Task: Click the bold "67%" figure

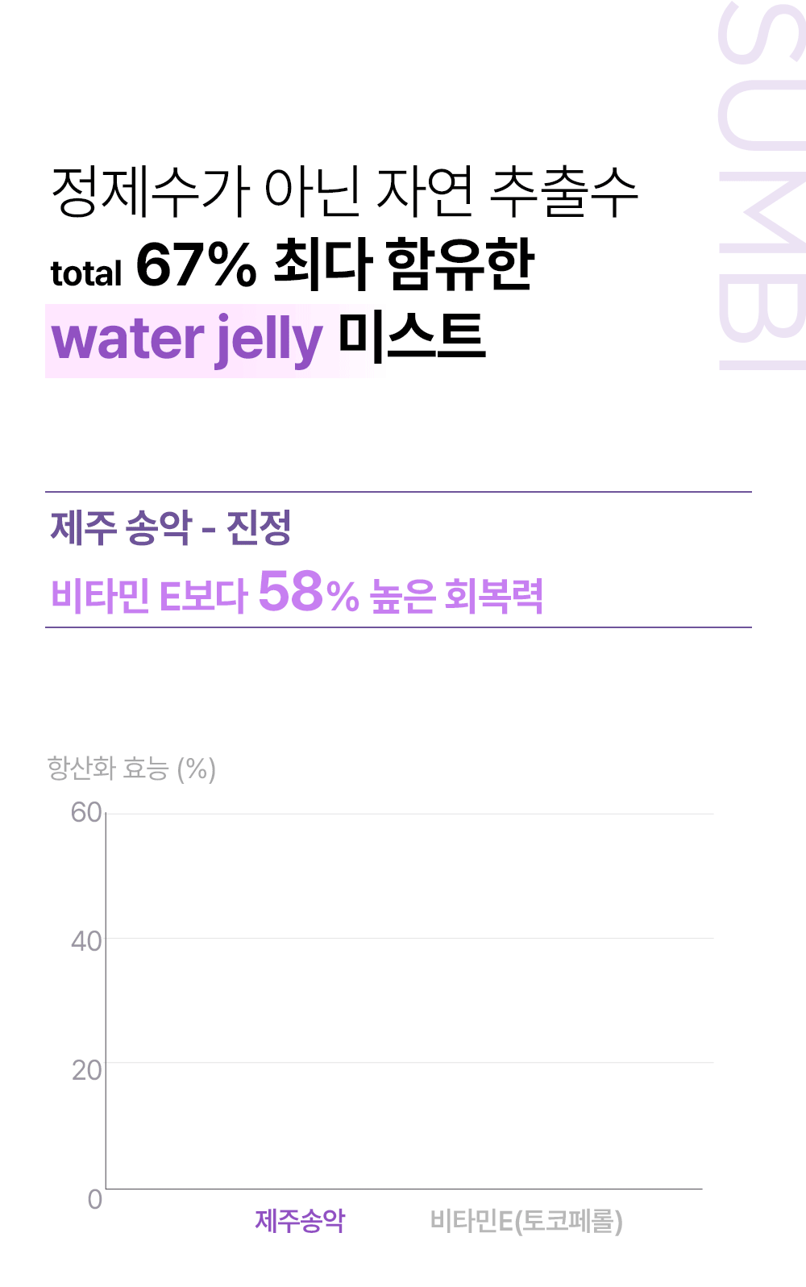Action: [x=196, y=264]
